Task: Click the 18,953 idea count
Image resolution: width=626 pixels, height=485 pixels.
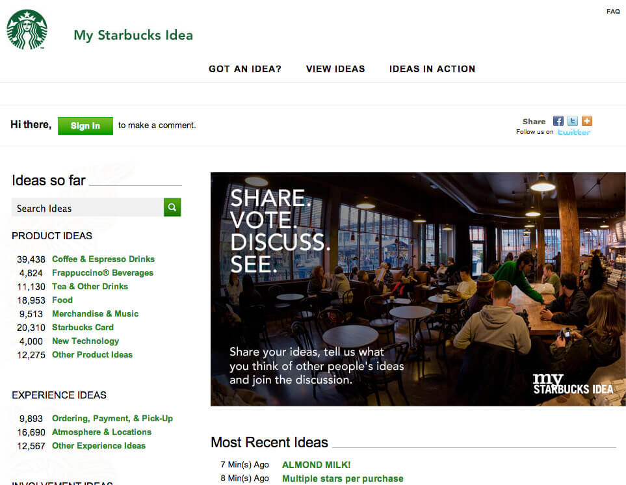Action: pos(31,300)
